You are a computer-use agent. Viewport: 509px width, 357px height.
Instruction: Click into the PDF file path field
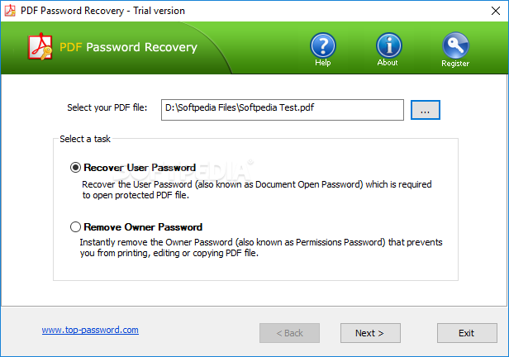coord(283,110)
